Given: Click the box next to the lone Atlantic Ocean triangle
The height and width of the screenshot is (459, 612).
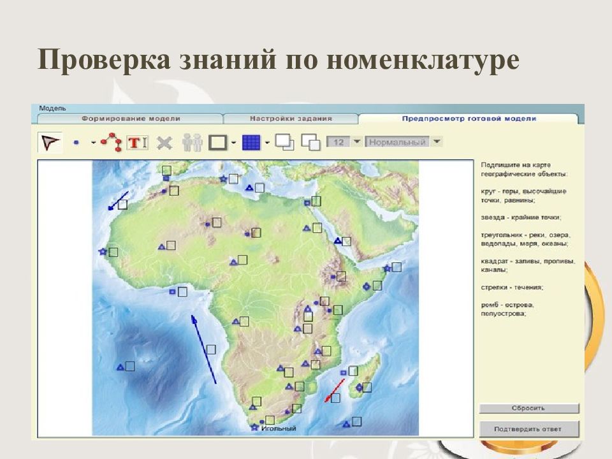Looking at the screenshot, I should click(130, 366).
